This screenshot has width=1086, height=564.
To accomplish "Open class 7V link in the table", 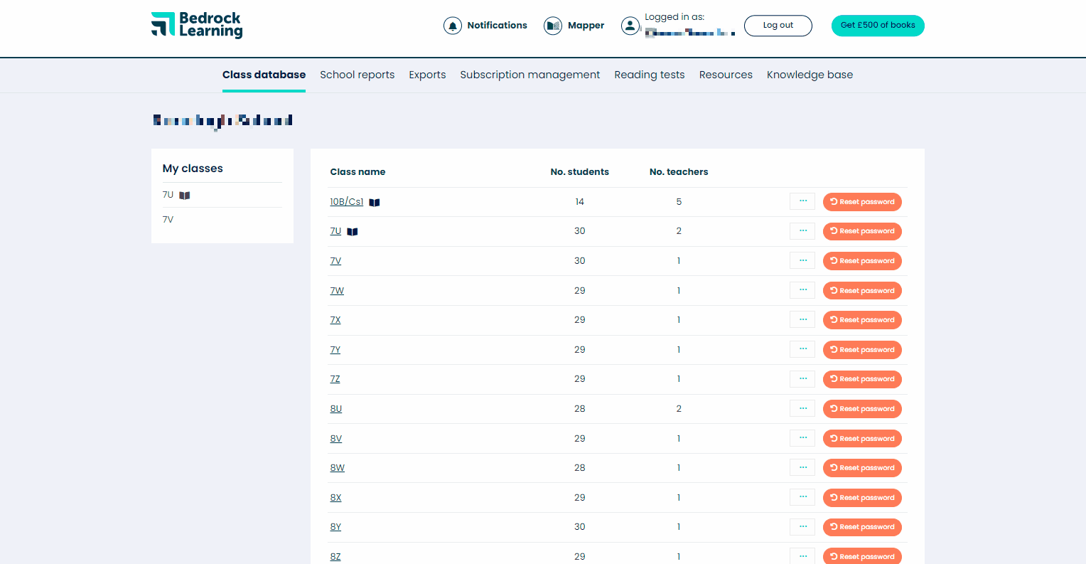I will [x=335, y=261].
